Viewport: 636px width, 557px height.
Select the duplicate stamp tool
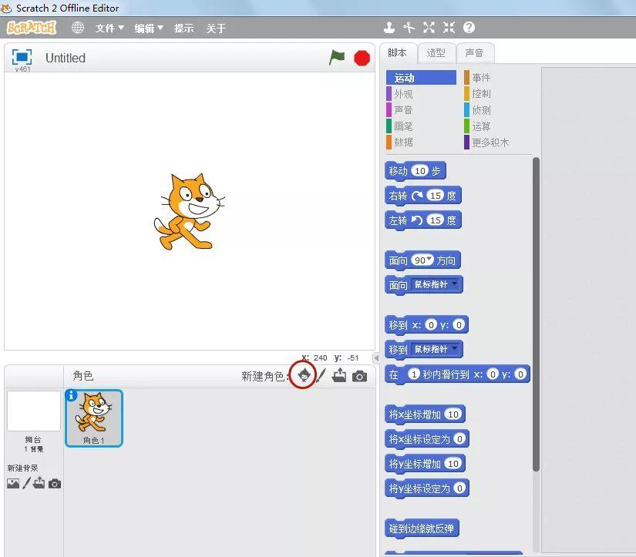pos(389,28)
